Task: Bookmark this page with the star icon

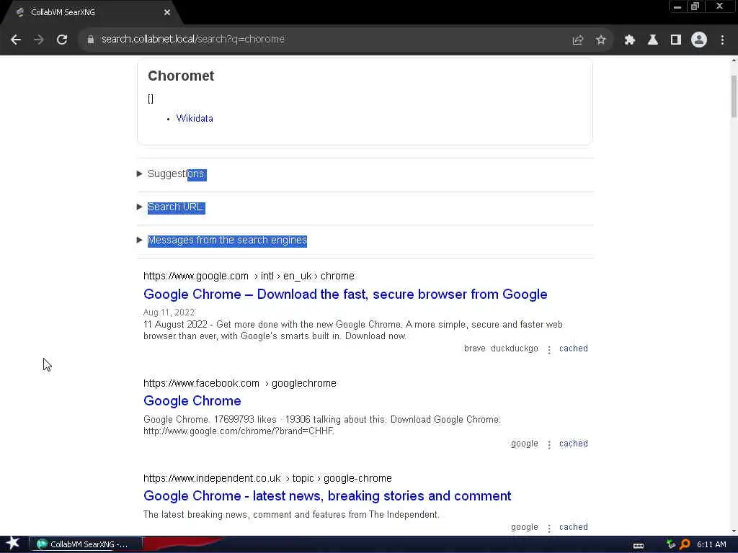Action: pos(600,40)
